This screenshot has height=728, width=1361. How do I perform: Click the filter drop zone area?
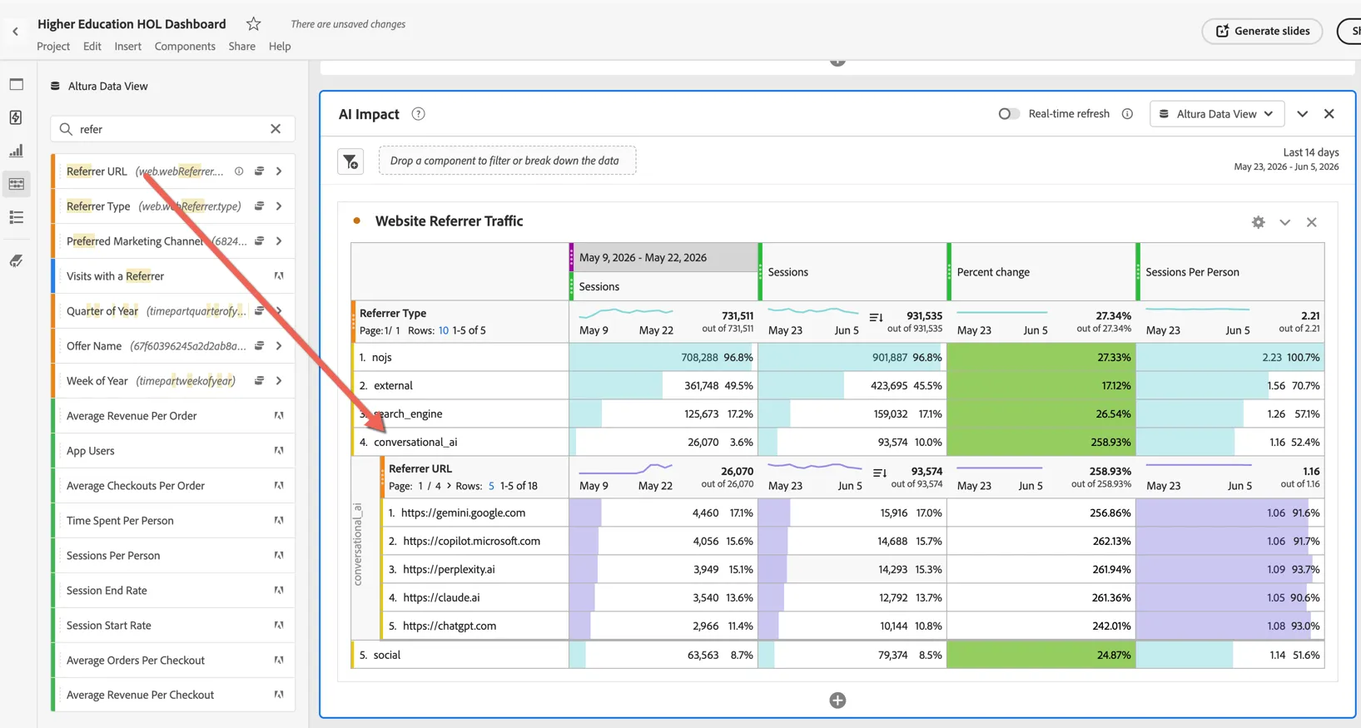point(507,161)
